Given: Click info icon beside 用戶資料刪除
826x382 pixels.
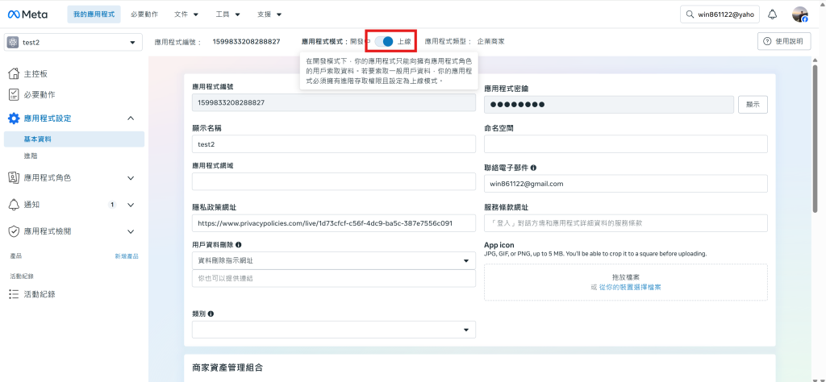Looking at the screenshot, I should click(239, 245).
